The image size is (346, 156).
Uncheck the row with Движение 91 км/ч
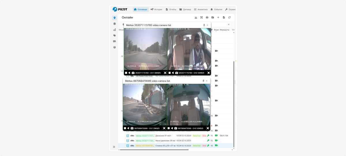128,135
